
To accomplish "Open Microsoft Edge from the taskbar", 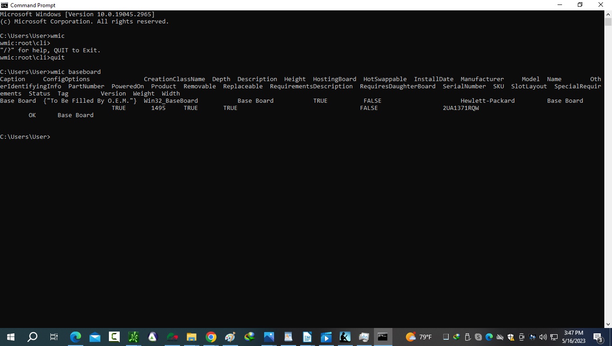I will tap(76, 337).
